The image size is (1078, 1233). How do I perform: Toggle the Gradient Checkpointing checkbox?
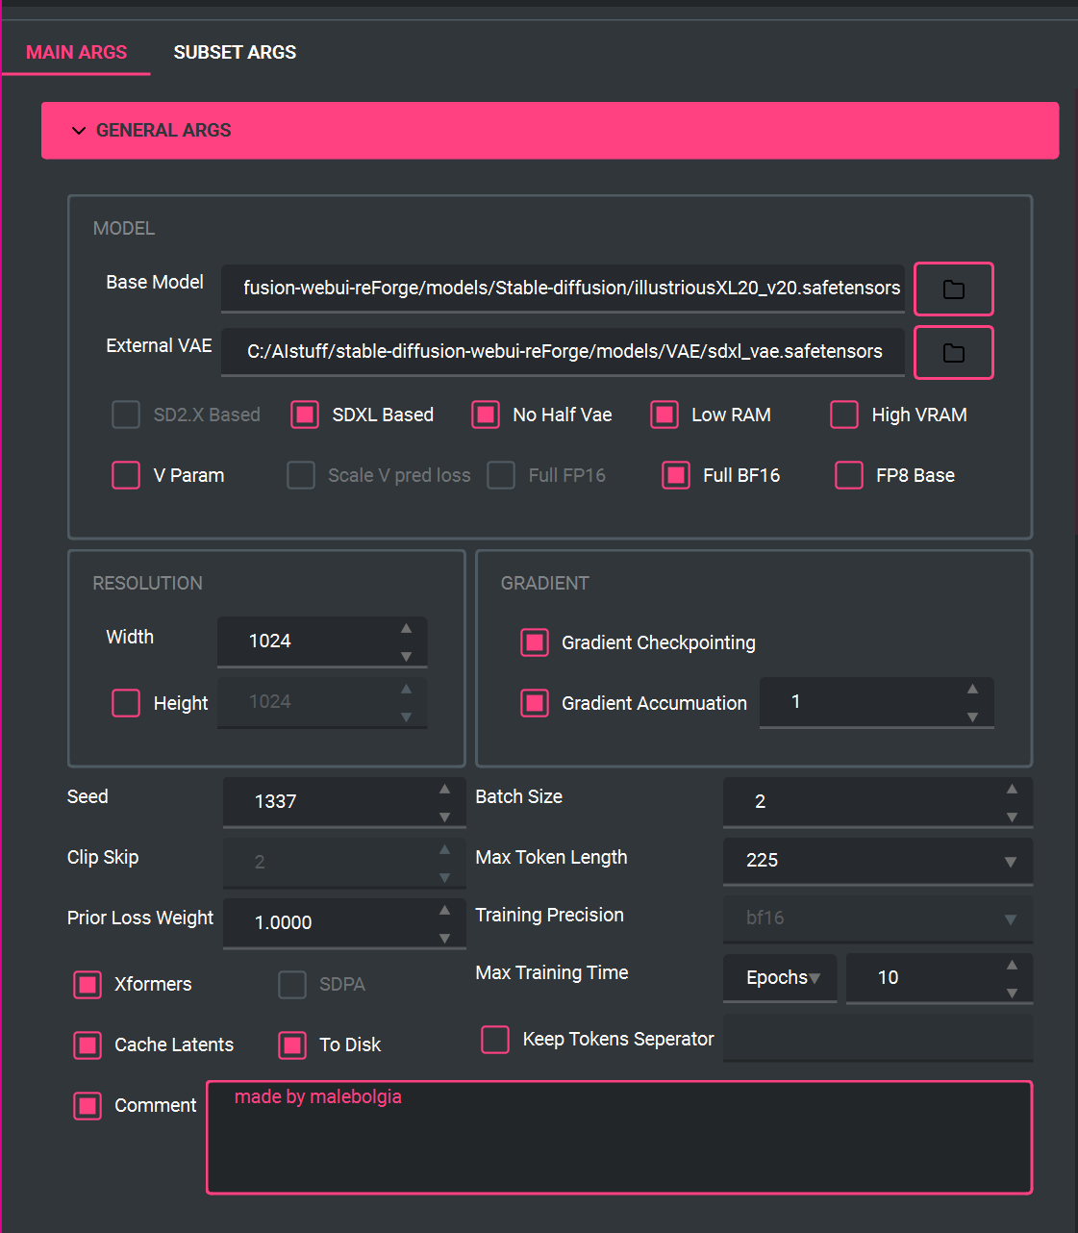[535, 642]
